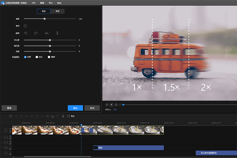Click the horizontal flip icon
This screenshot has width=237, height=158.
[x=46, y=33]
